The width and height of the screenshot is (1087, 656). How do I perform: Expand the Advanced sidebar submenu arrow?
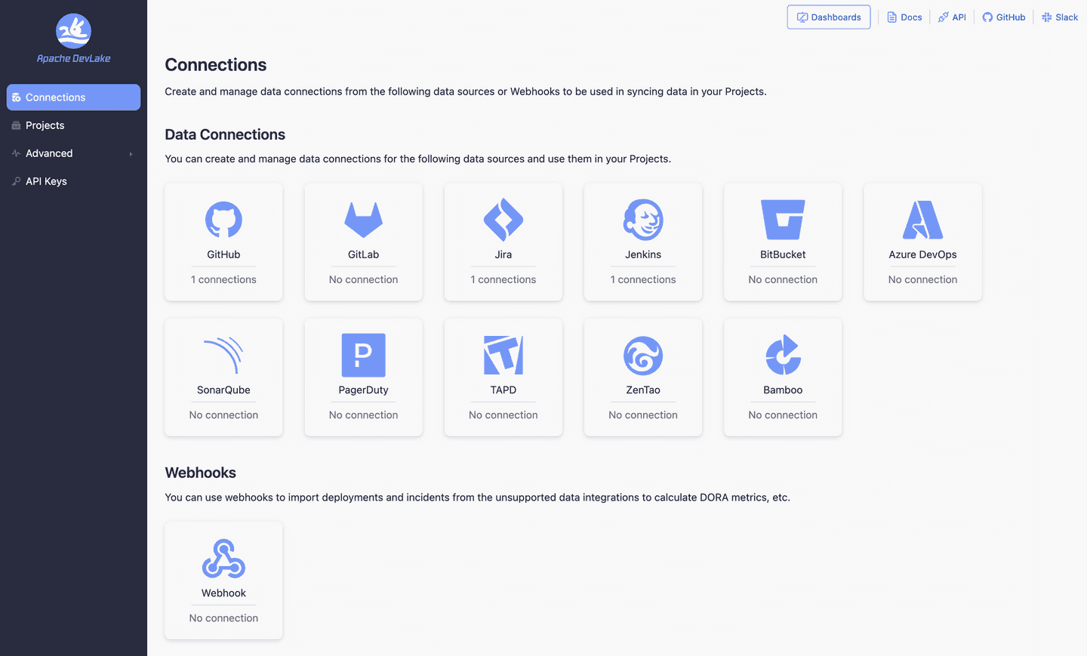coord(131,154)
